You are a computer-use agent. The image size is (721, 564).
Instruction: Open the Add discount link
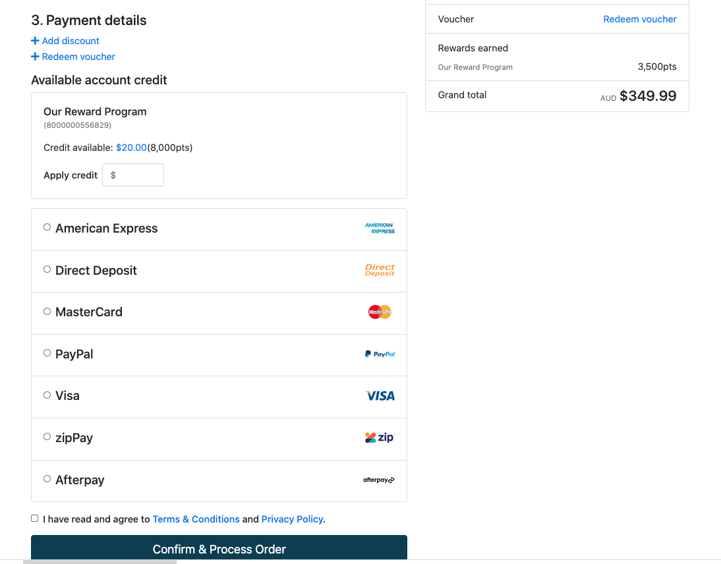click(x=71, y=41)
